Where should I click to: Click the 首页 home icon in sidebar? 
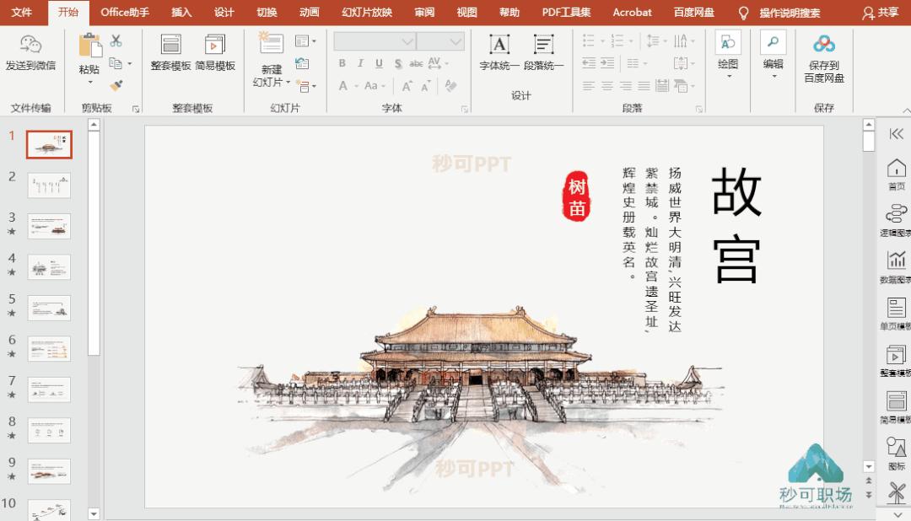tap(896, 169)
